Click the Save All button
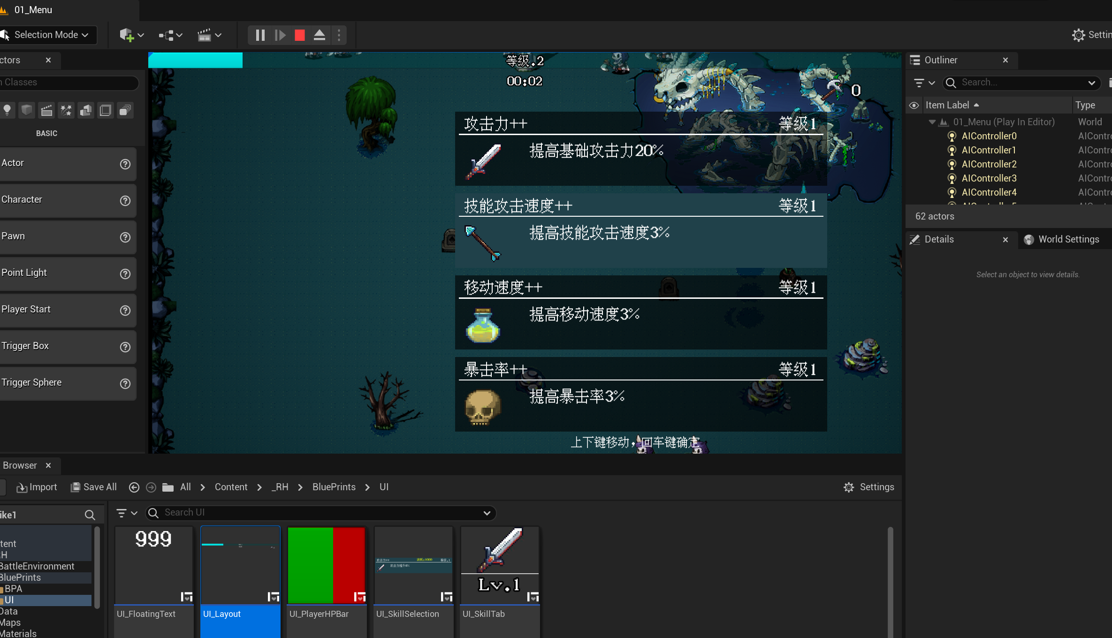The image size is (1112, 638). [94, 487]
